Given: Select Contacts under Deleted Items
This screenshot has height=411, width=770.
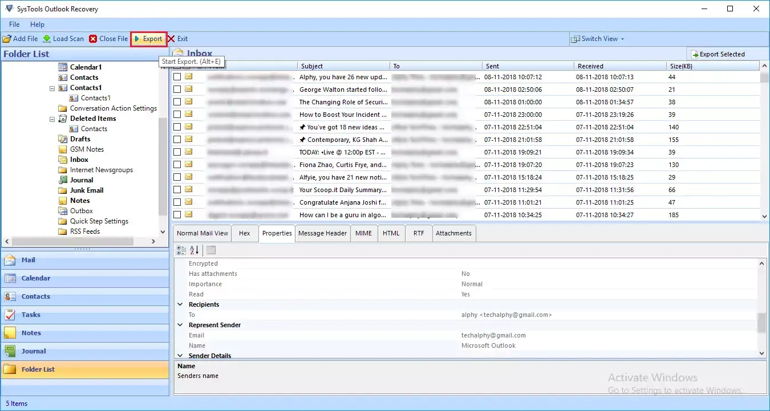Looking at the screenshot, I should [88, 129].
